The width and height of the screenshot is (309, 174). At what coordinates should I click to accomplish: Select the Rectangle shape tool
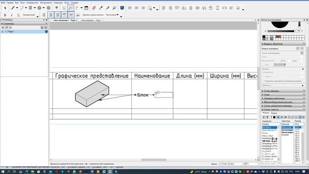[x=30, y=8]
